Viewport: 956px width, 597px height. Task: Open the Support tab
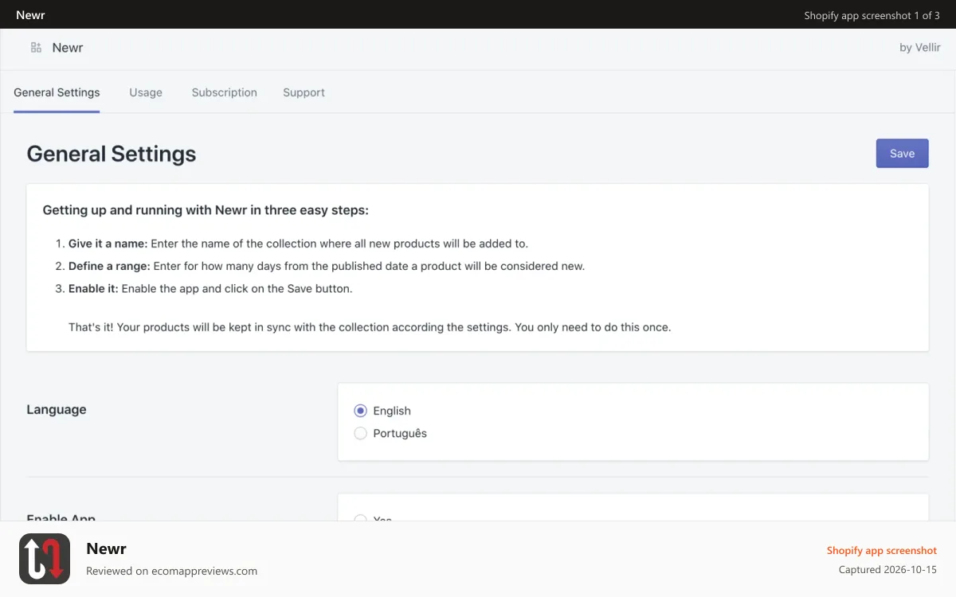point(304,92)
